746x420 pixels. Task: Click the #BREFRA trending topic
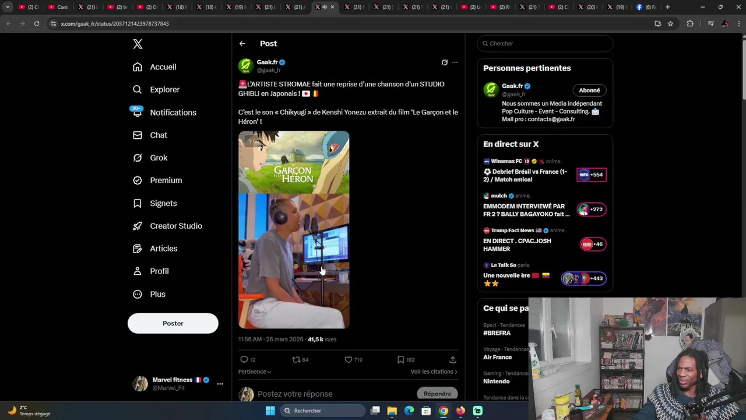(x=497, y=333)
